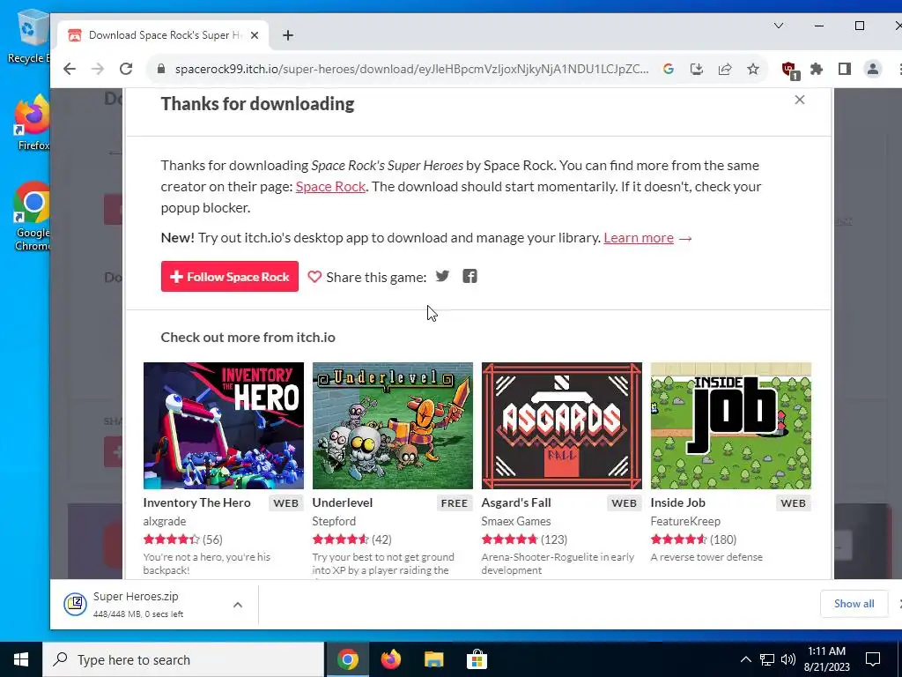Go back using the browser back arrow
This screenshot has height=677, width=902.
point(70,69)
